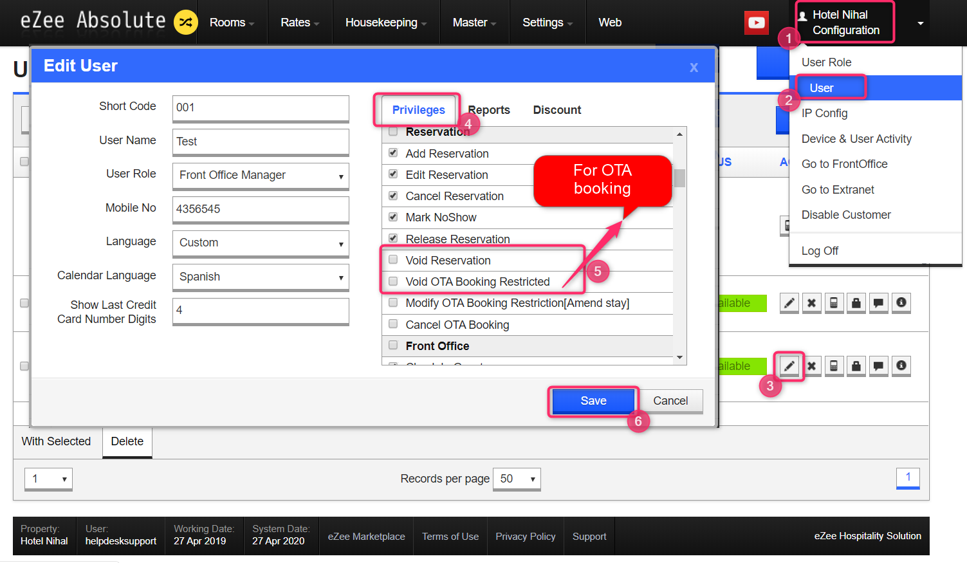Click the yellow shuffle icon beside eZee Absolute
The width and height of the screenshot is (967, 563).
(186, 23)
